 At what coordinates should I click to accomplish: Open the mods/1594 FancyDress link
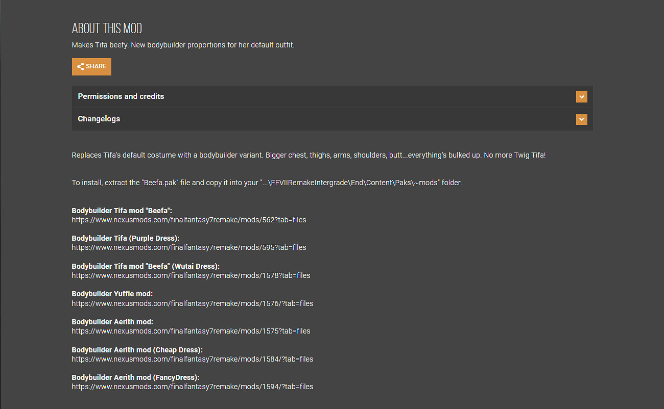[192, 387]
